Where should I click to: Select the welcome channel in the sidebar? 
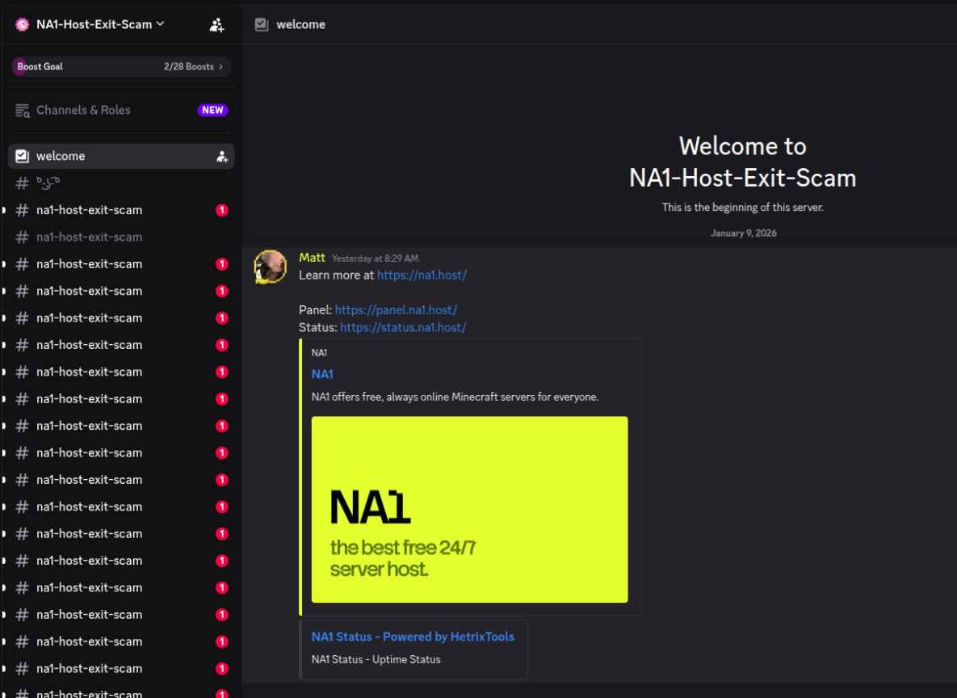[61, 157]
